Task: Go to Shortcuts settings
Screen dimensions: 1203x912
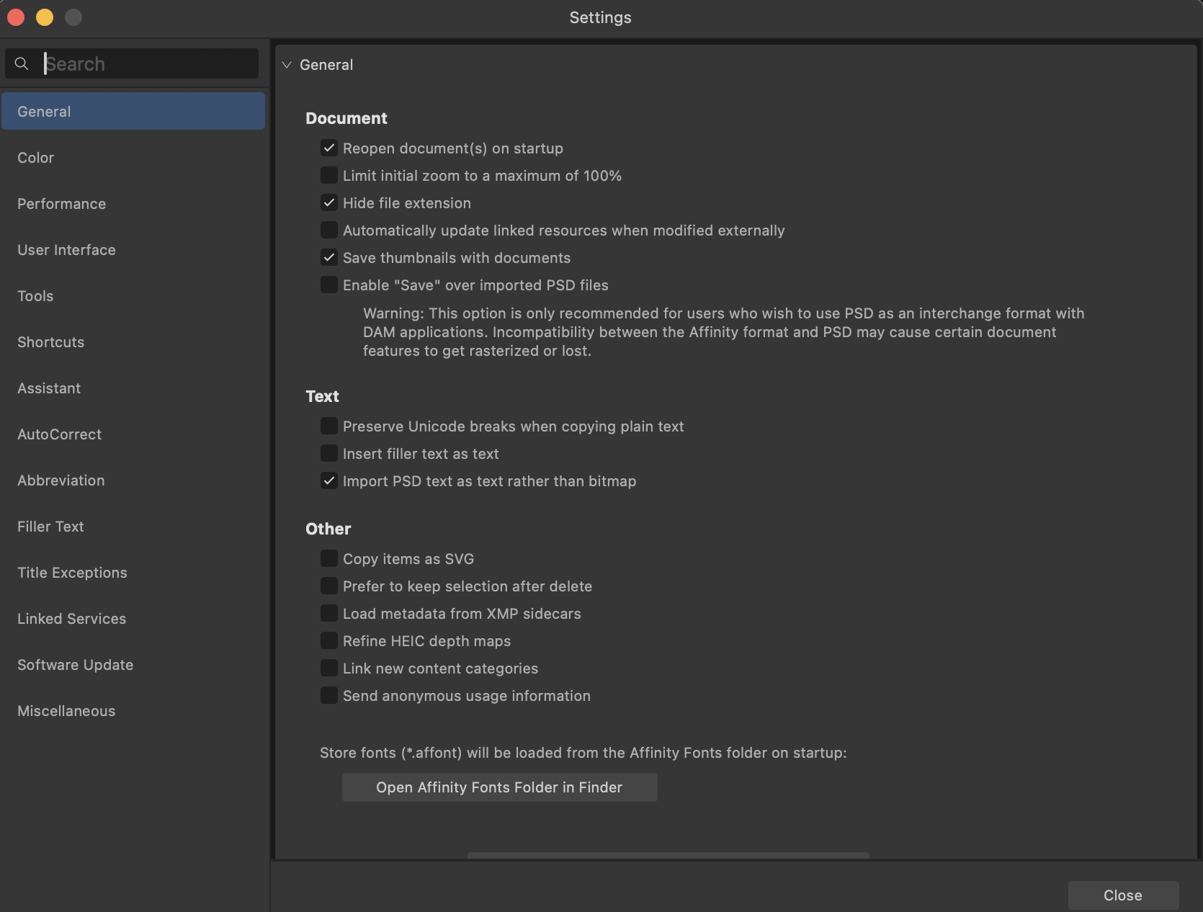Action: 133,342
